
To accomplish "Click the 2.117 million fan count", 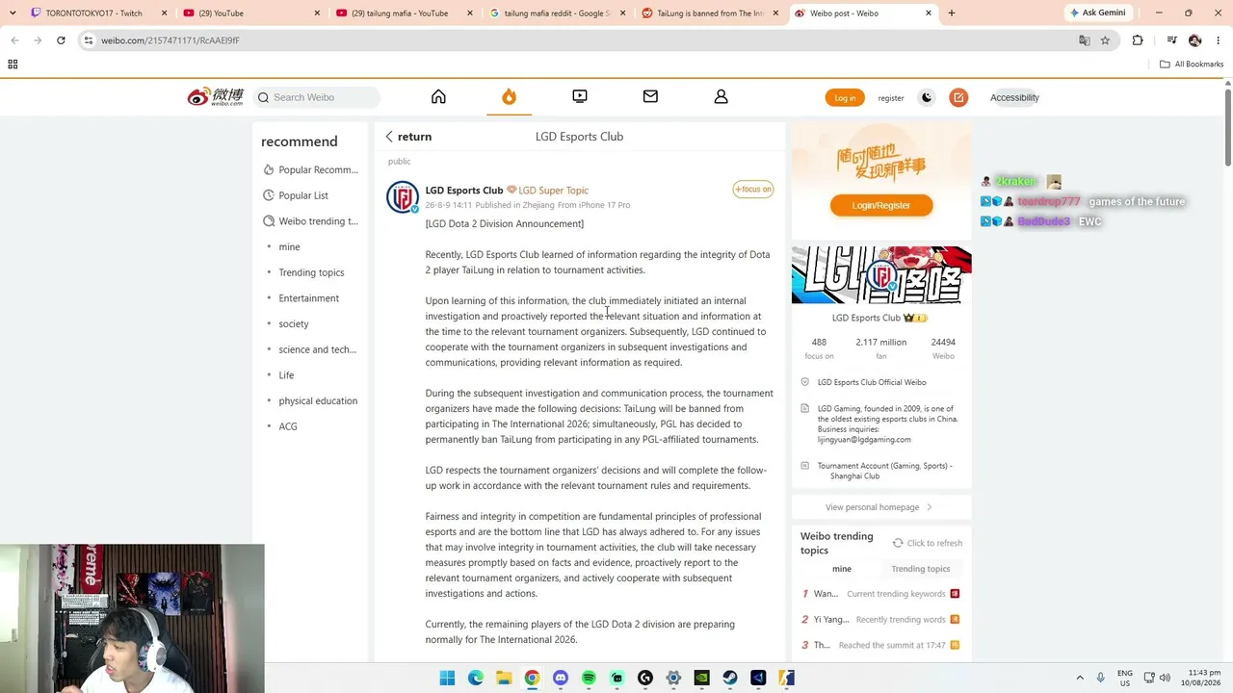I will (880, 348).
